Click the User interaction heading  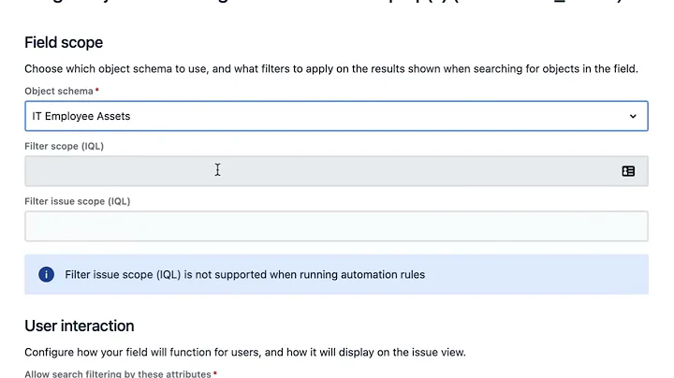point(79,326)
